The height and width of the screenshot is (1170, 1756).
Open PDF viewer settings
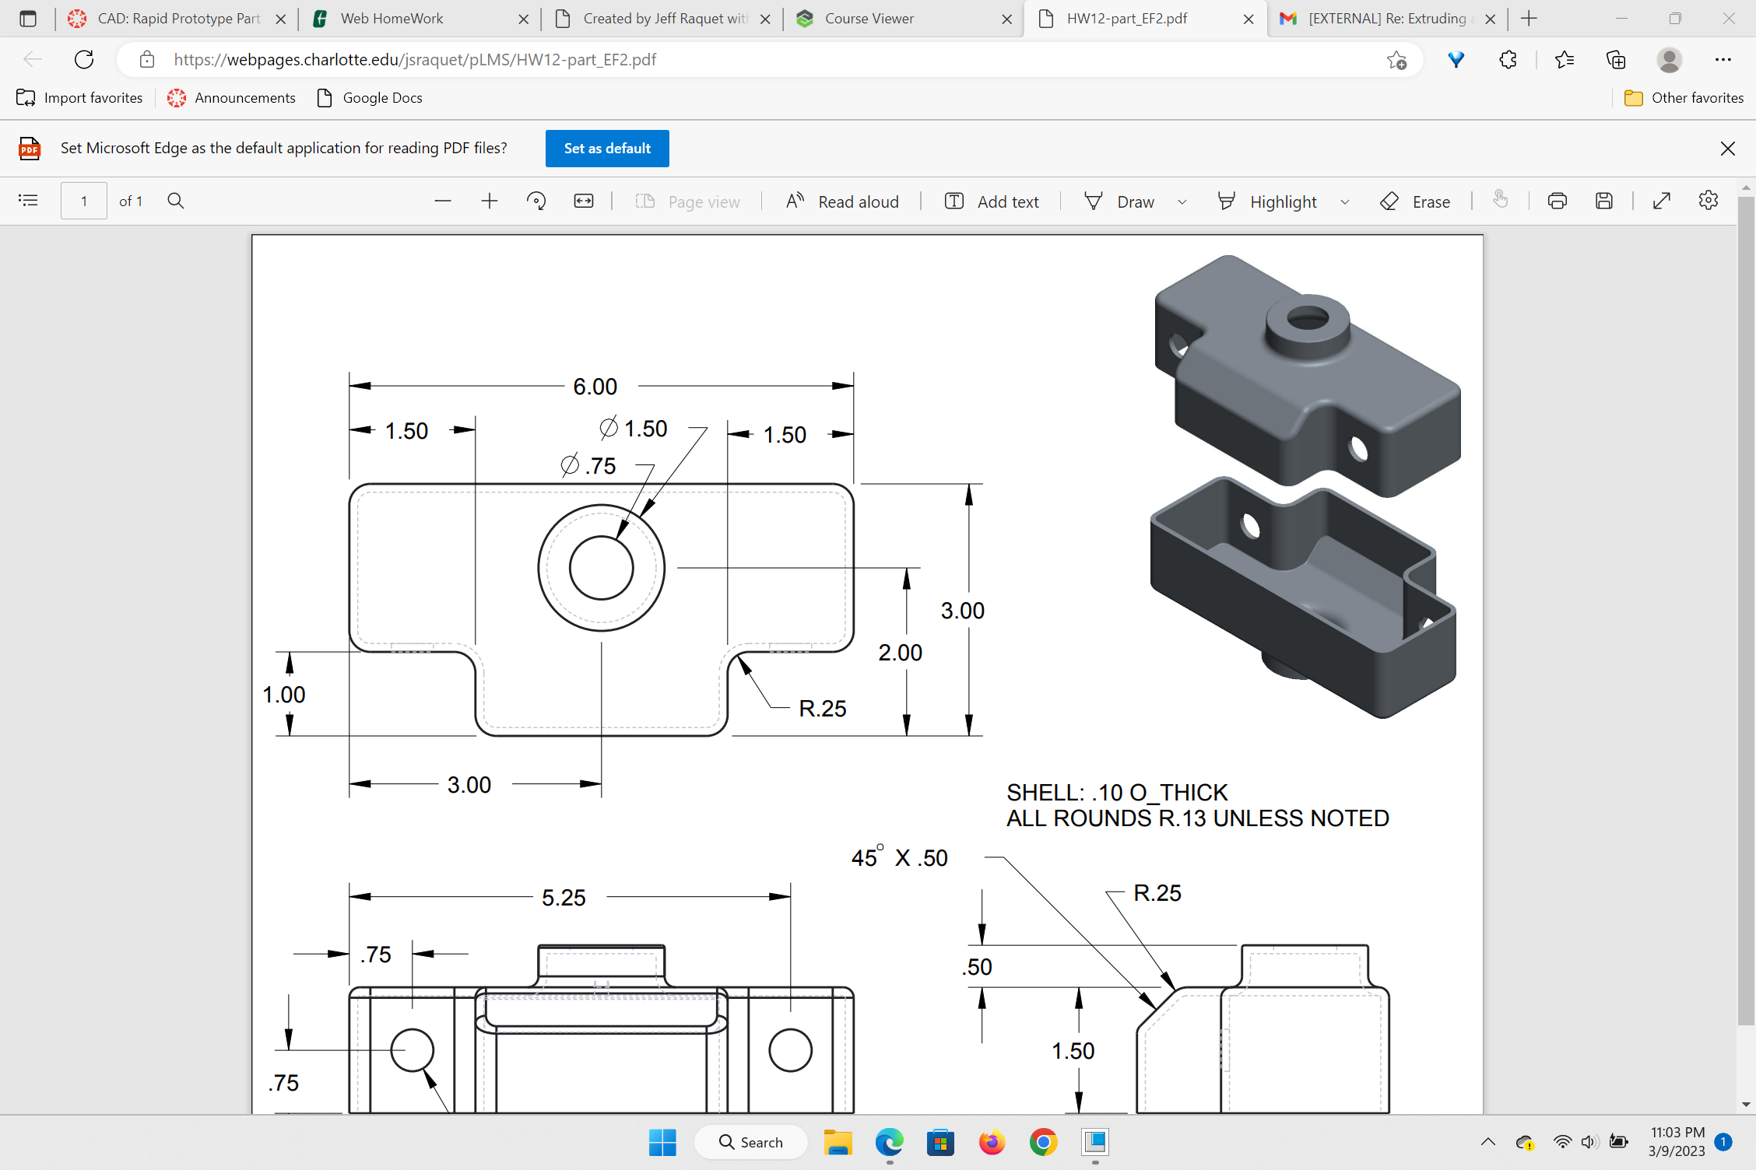tap(1708, 201)
